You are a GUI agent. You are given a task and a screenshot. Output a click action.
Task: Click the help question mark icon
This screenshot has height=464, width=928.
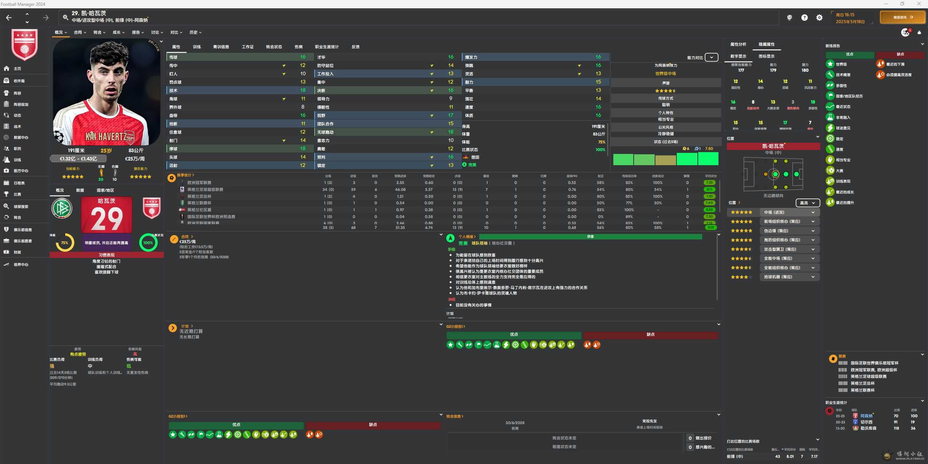[x=804, y=17]
